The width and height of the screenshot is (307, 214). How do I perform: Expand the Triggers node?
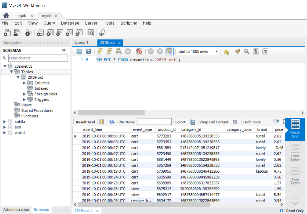click(24, 100)
